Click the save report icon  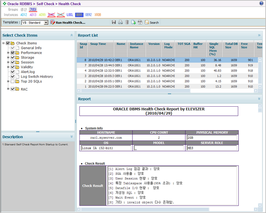[114, 22]
